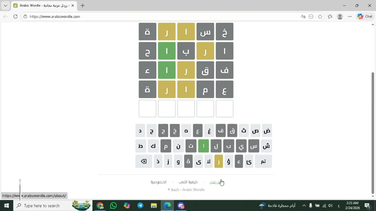Open Windows Start menu
Image resolution: width=376 pixels, height=211 pixels.
(6, 206)
